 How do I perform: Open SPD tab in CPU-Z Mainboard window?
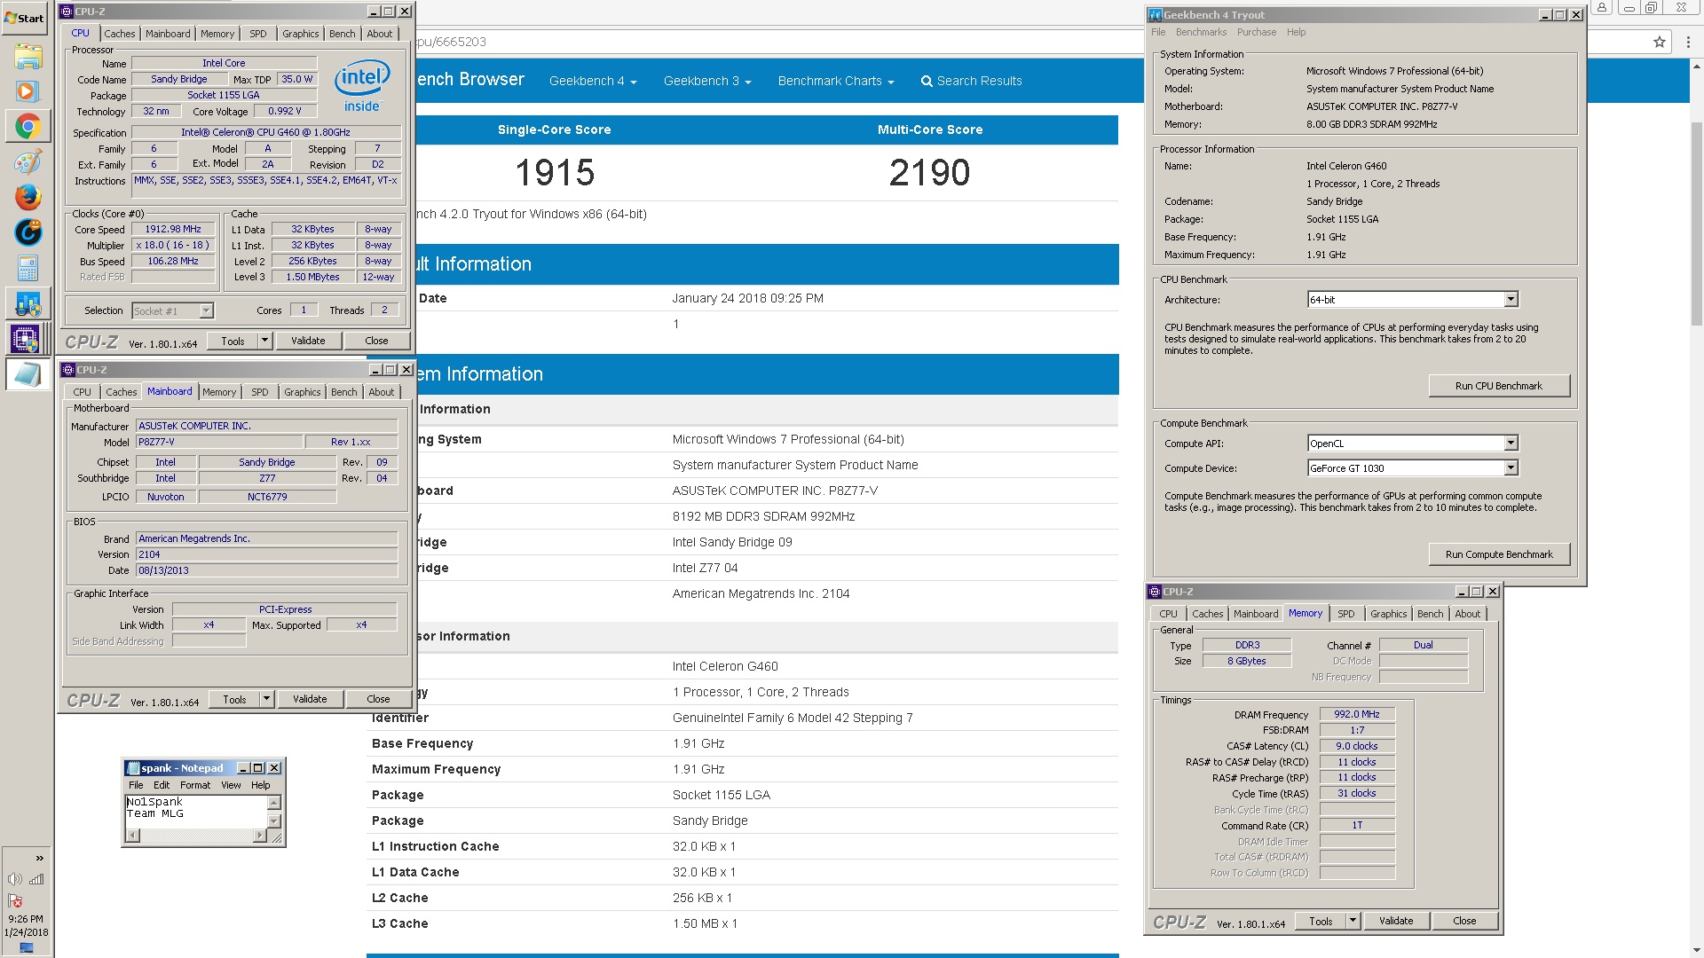pos(259,392)
